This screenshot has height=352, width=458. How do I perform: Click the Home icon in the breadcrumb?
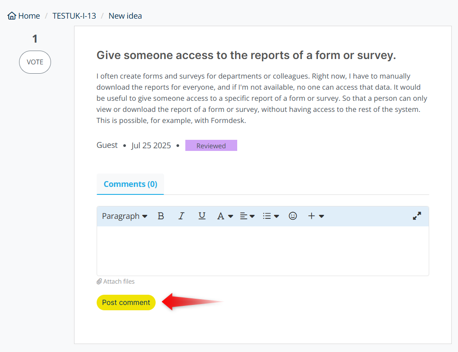(x=12, y=16)
